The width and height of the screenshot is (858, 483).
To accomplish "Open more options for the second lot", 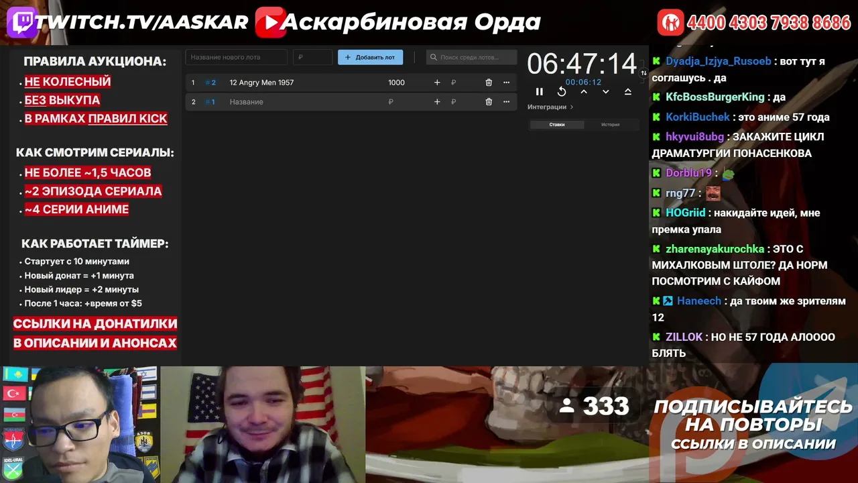I will (x=506, y=102).
